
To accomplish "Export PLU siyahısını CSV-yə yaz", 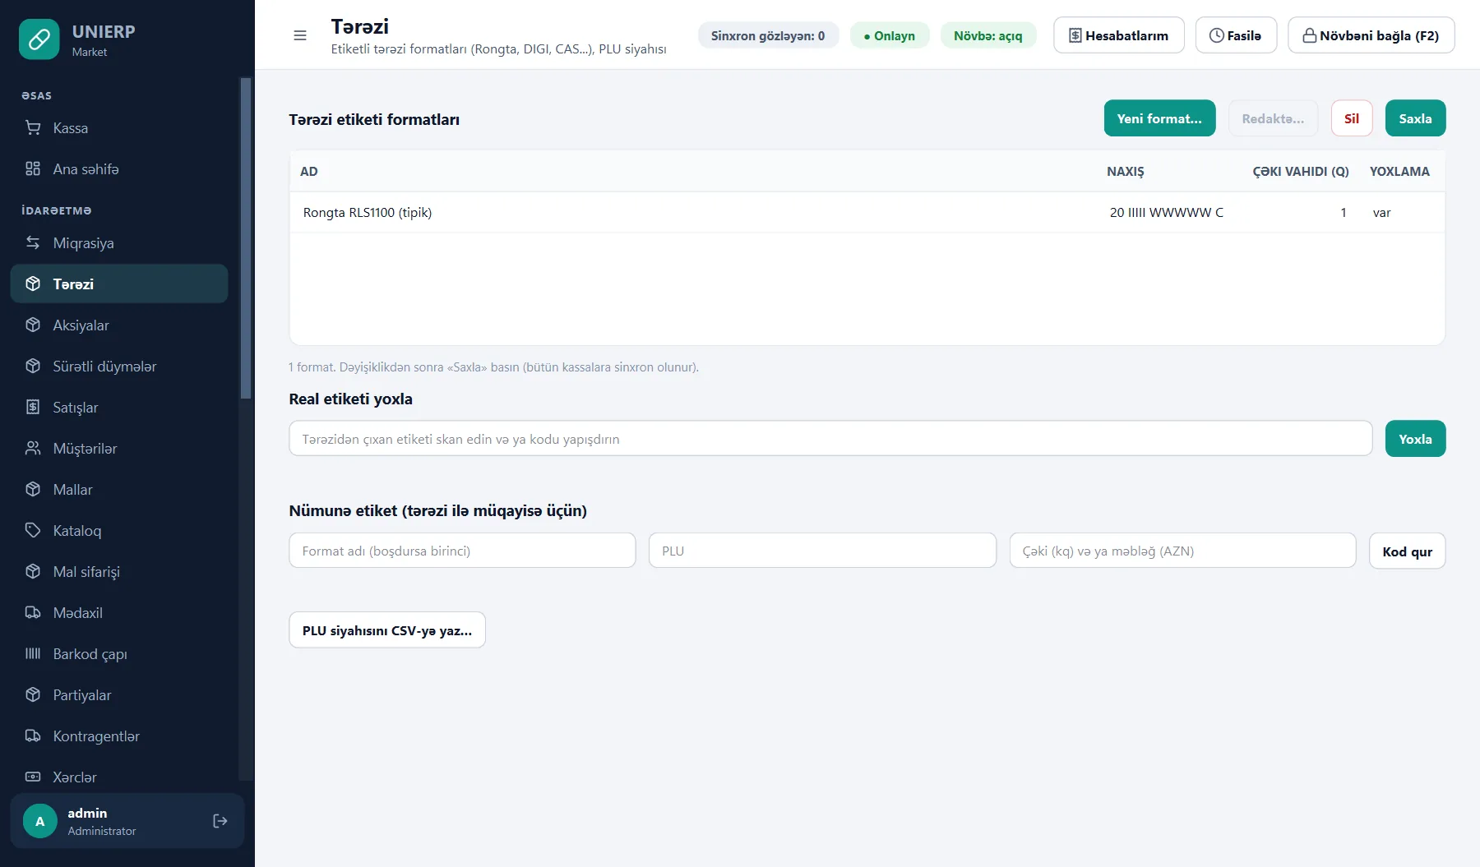I will [x=387, y=630].
